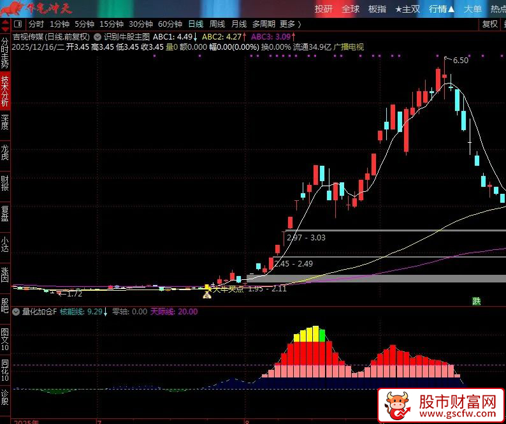Image resolution: width=506 pixels, height=424 pixels.
Task: Click the 复权 adjustment button
Action: point(490,24)
